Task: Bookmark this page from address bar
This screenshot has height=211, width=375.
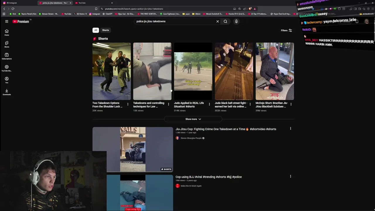Action: (x=96, y=9)
